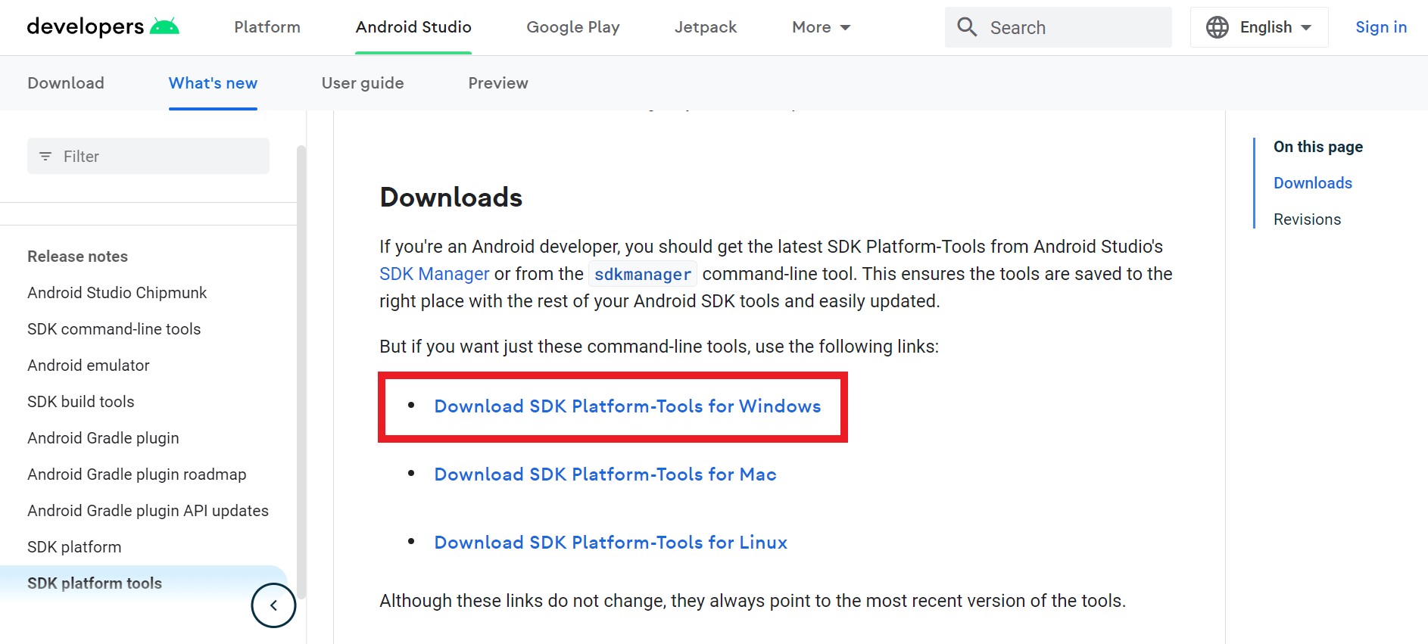This screenshot has height=644, width=1428.
Task: Open Android Gradle plugin API updates
Action: pyautogui.click(x=148, y=511)
